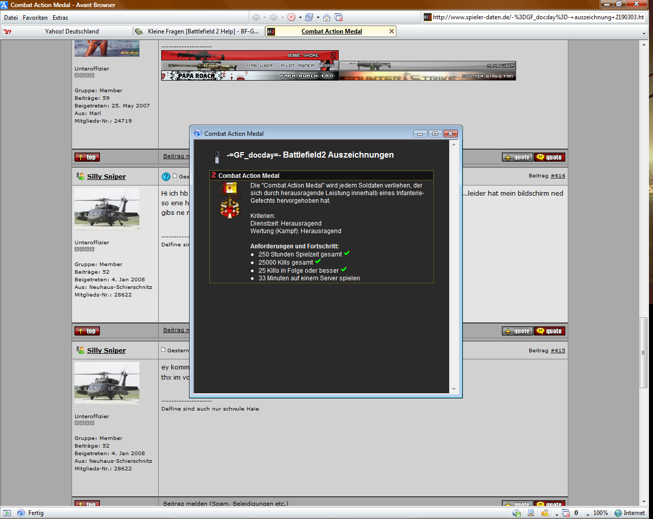Viewport: 653px width, 519px height.
Task: Open the Forward history dropdown arrow
Action: [x=282, y=18]
